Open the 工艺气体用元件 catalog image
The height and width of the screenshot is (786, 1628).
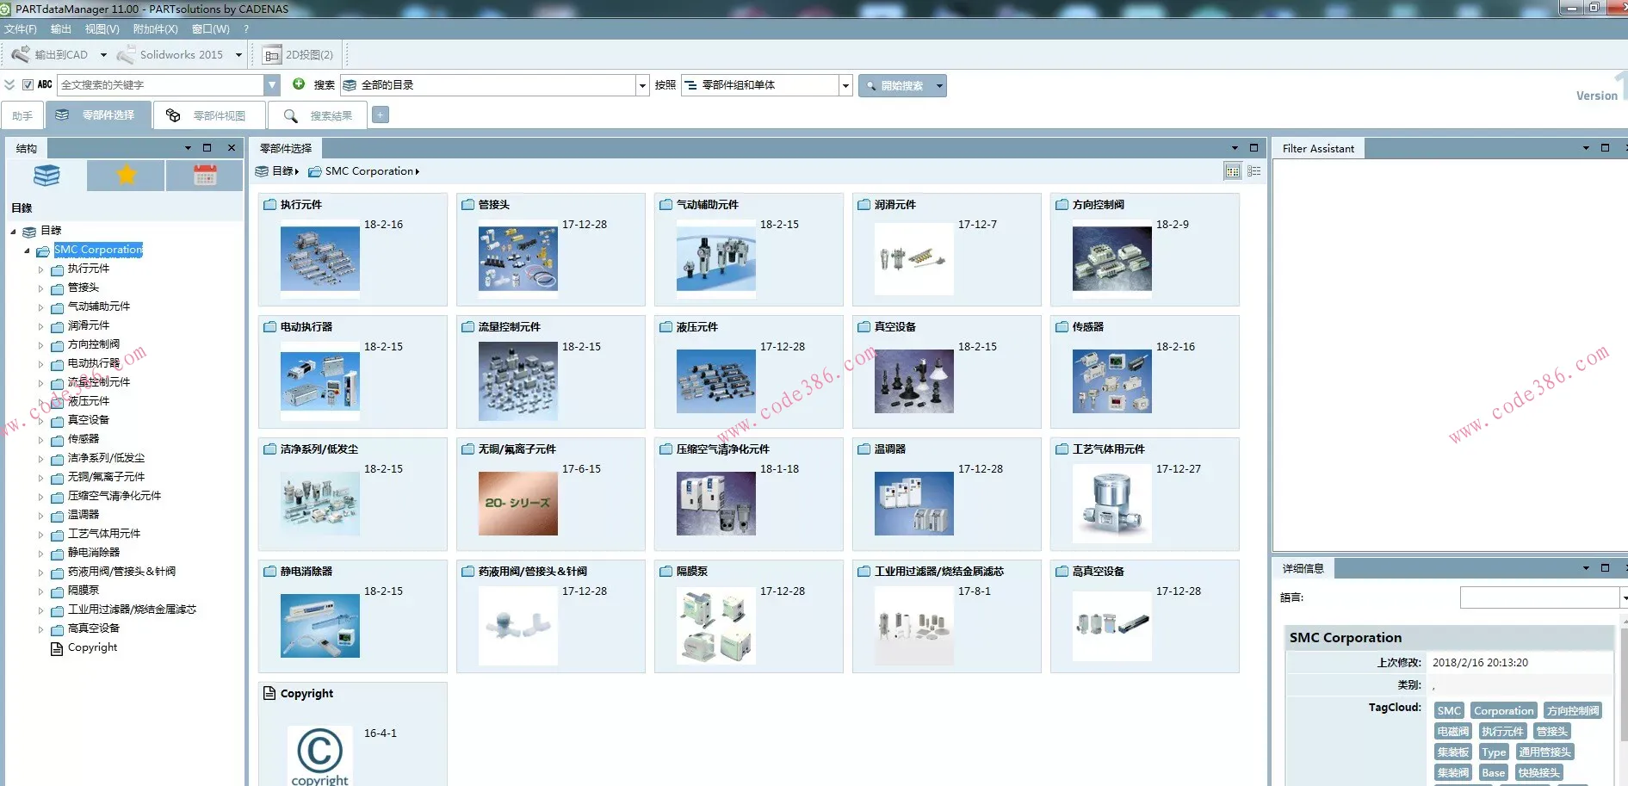point(1112,503)
